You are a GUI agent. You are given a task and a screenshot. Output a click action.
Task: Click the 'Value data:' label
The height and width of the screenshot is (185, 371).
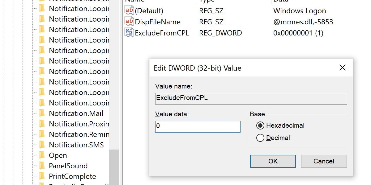(x=172, y=114)
